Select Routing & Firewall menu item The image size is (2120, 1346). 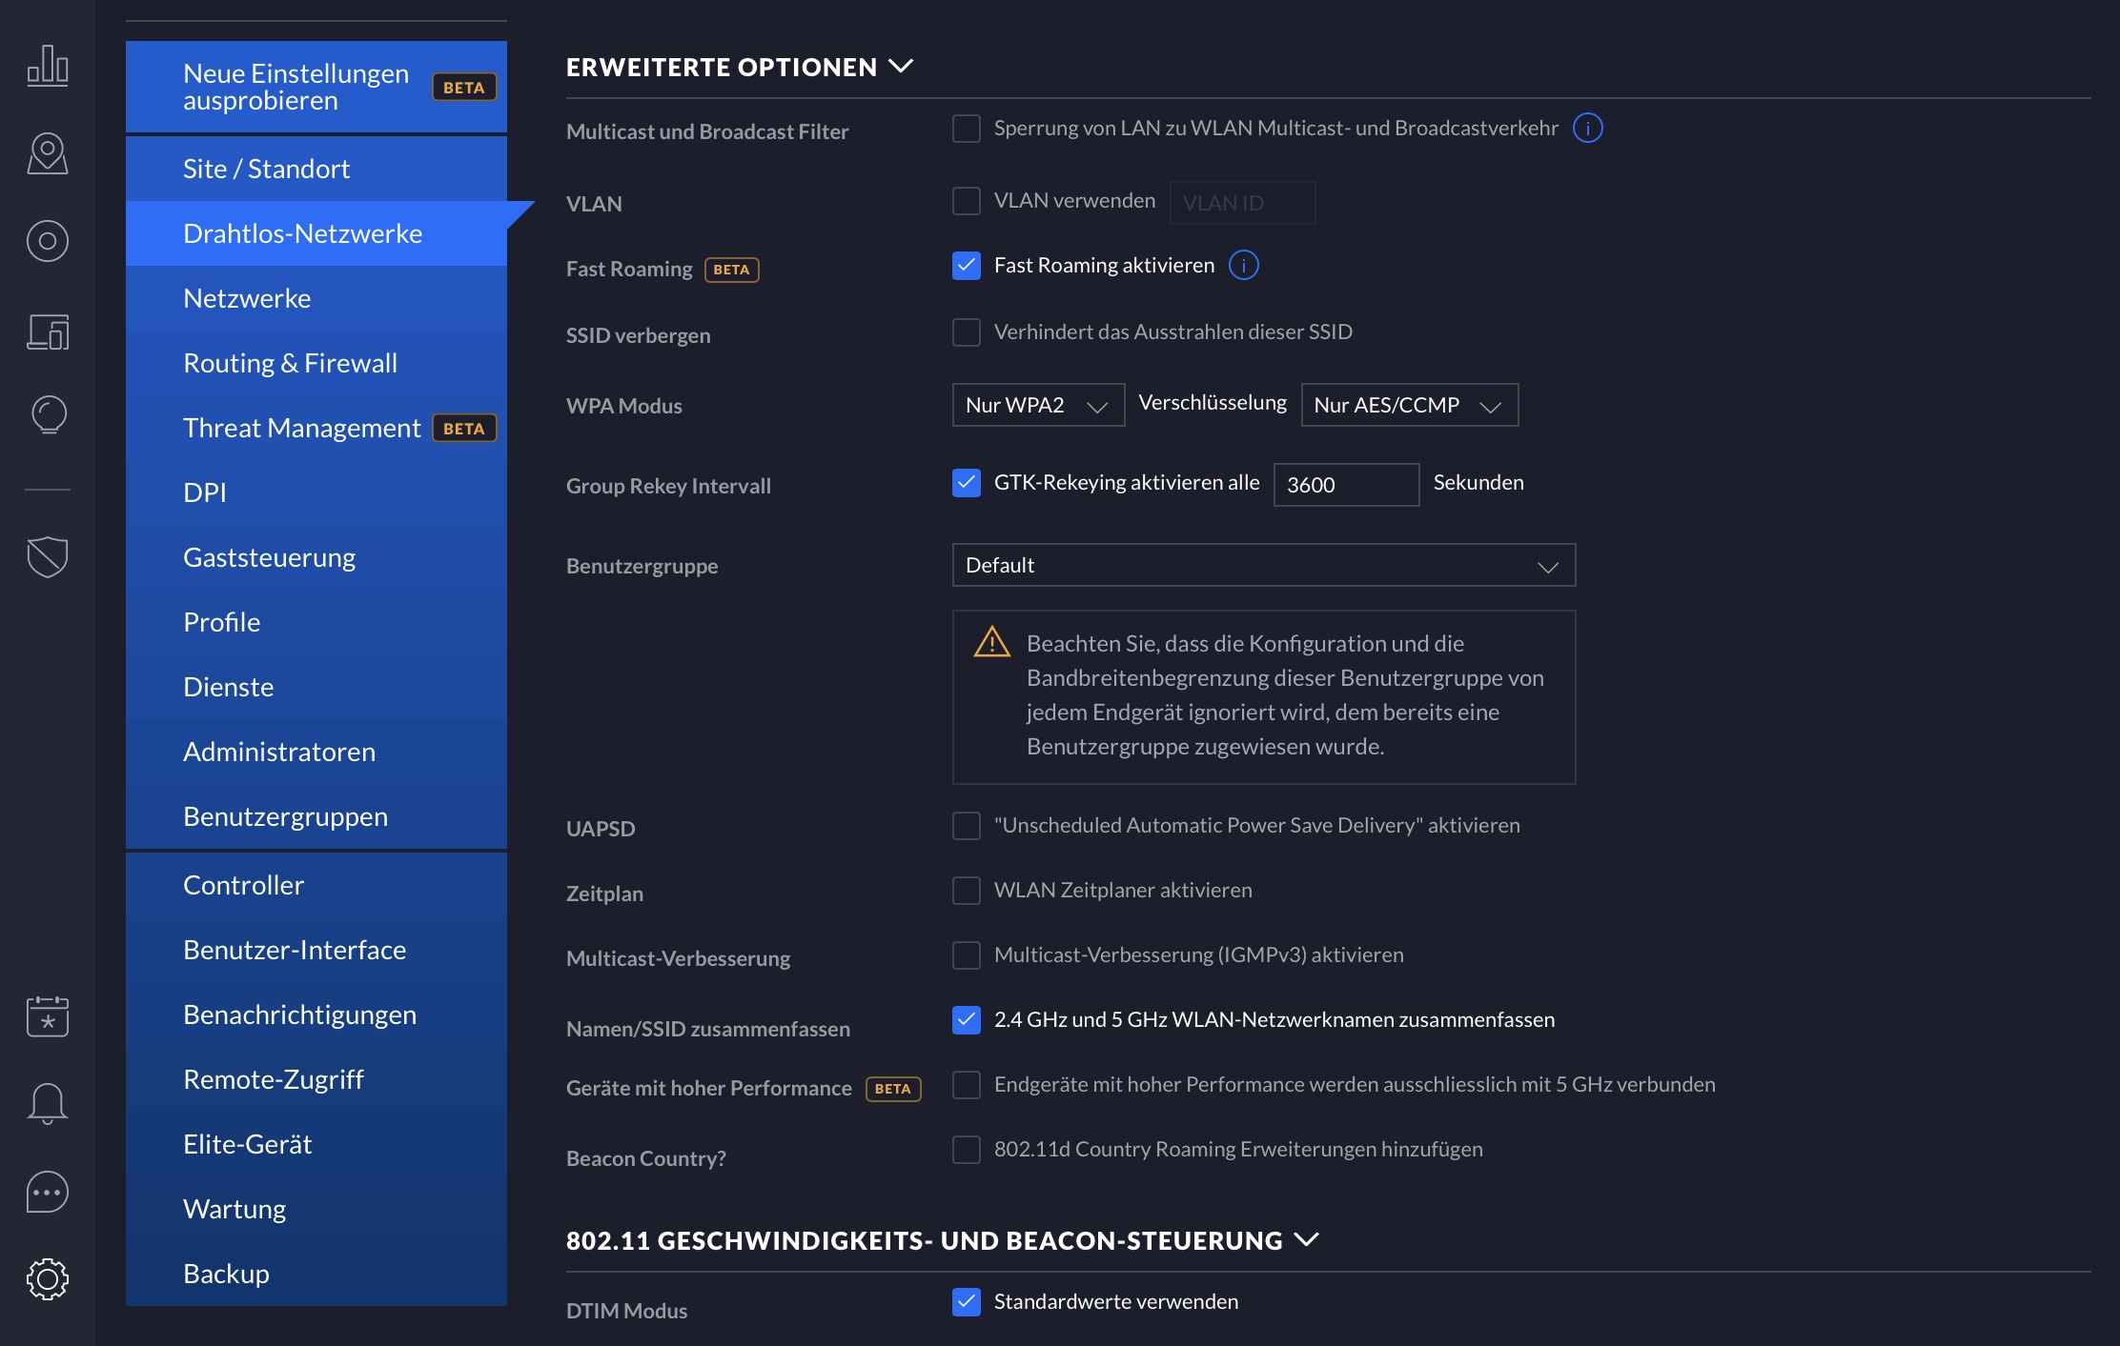click(290, 363)
